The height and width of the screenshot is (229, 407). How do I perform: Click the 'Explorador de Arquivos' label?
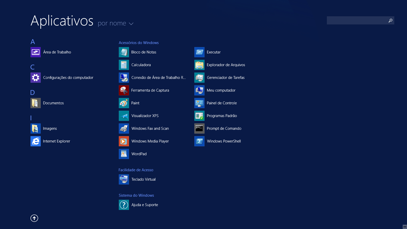tap(226, 65)
